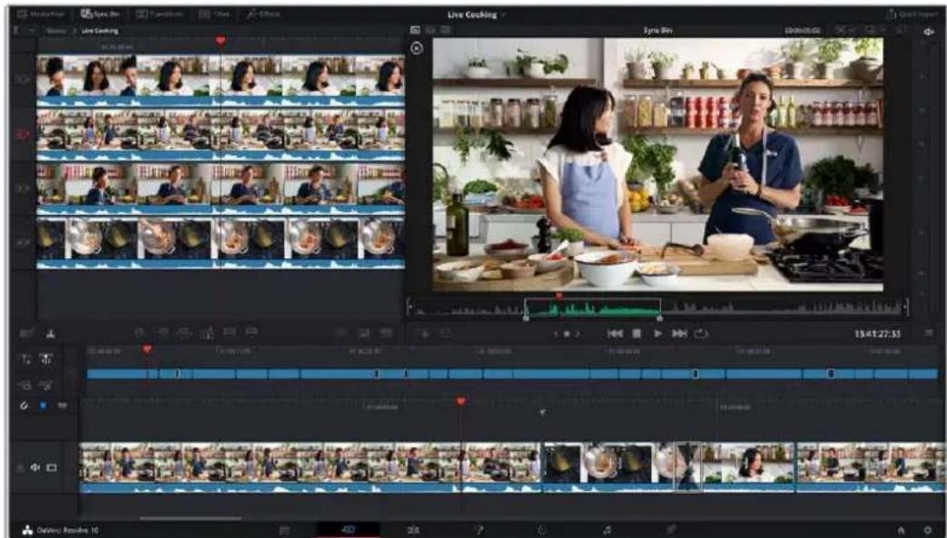This screenshot has width=947, height=538.
Task: Click the Quick Export button
Action: click(x=911, y=15)
